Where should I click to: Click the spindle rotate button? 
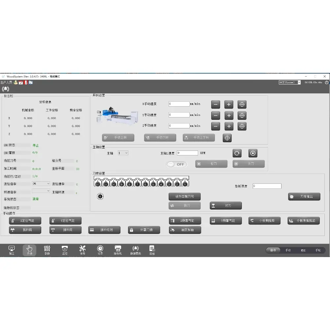[x=237, y=153]
